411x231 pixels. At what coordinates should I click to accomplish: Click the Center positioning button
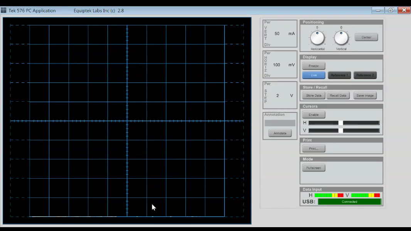(x=366, y=37)
